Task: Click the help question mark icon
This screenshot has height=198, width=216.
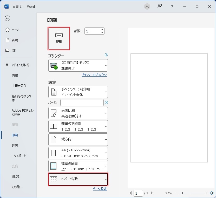Action: click(x=172, y=6)
